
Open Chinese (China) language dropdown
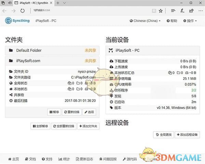point(145,21)
